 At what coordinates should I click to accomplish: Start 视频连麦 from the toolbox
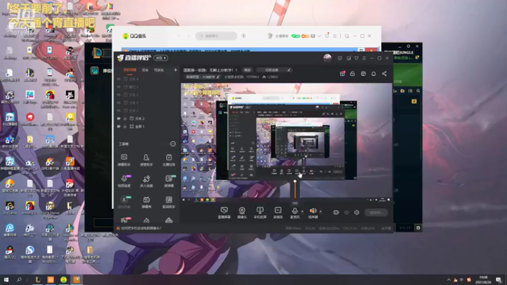(x=124, y=181)
